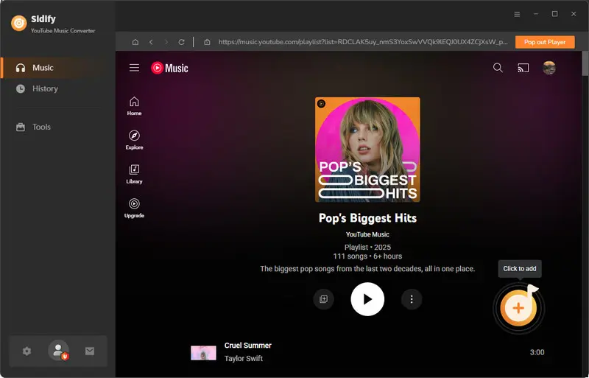Click the 3:00 track duration

pos(537,352)
